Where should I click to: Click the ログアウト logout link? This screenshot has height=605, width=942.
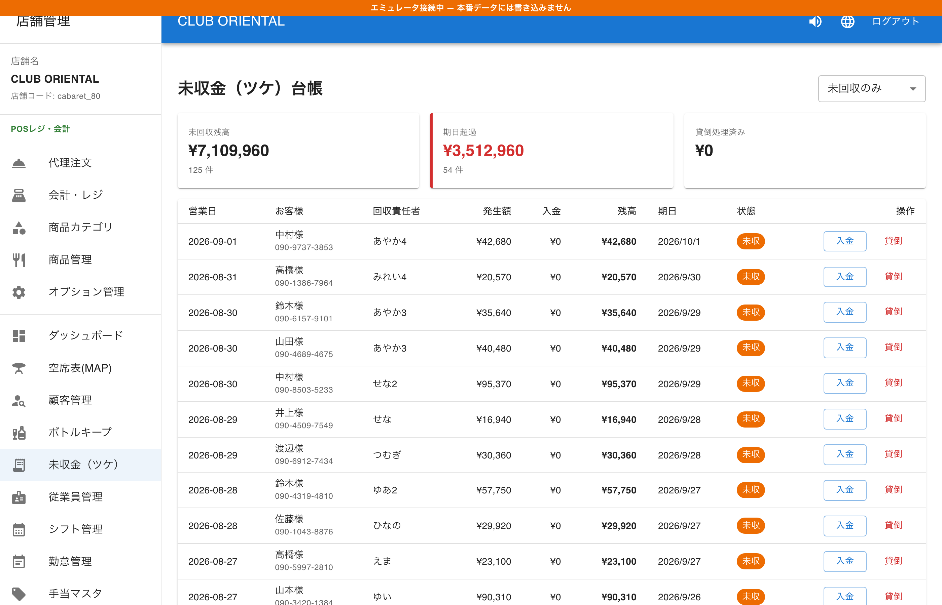[895, 21]
